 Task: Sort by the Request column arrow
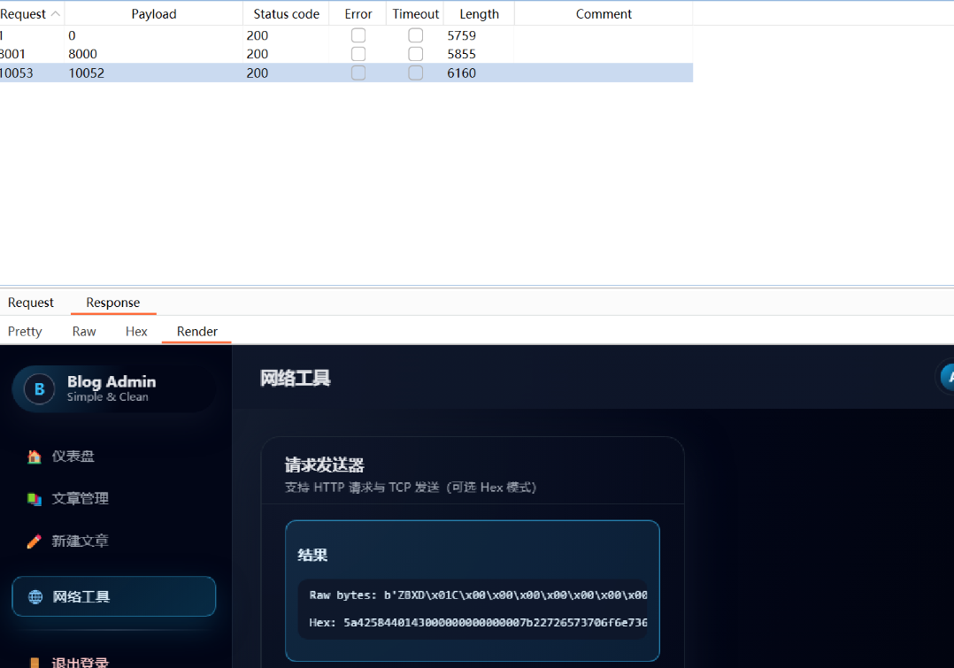[x=55, y=14]
